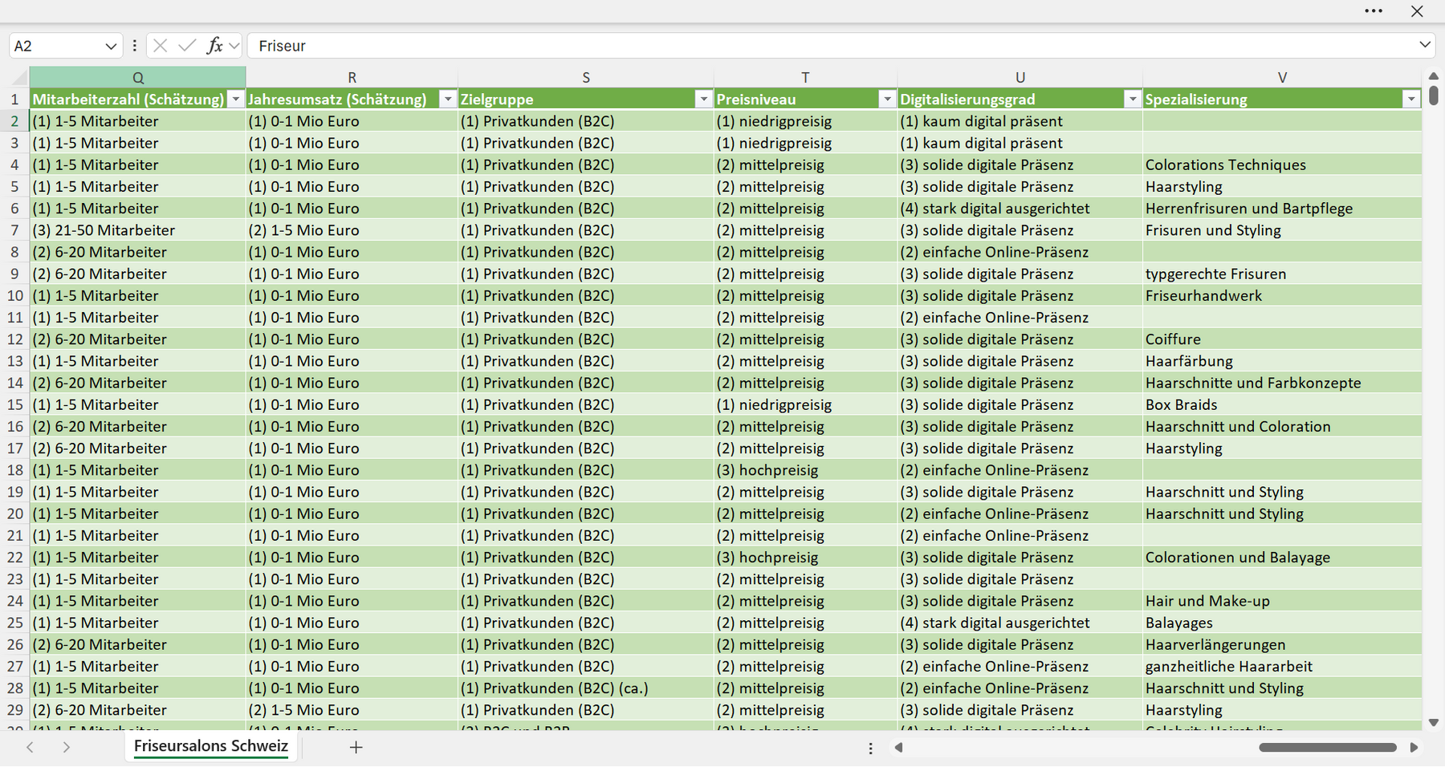Confirm entry with checkmark icon
Image resolution: width=1445 pixels, height=767 pixels.
point(187,46)
